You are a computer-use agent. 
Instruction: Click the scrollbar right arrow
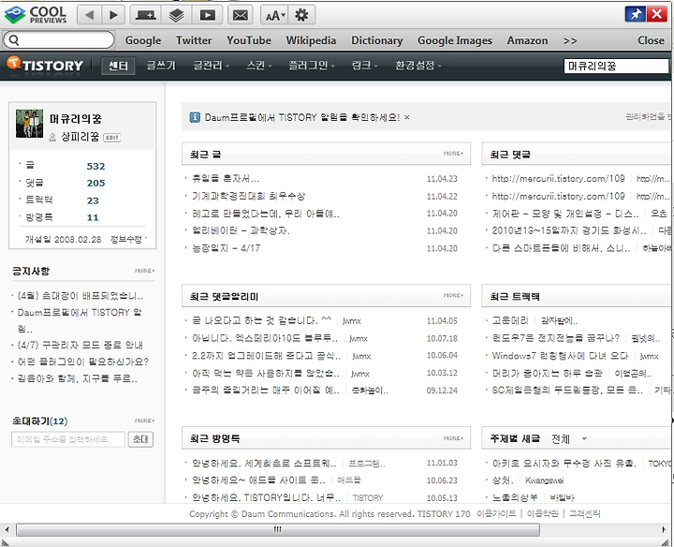[664, 530]
